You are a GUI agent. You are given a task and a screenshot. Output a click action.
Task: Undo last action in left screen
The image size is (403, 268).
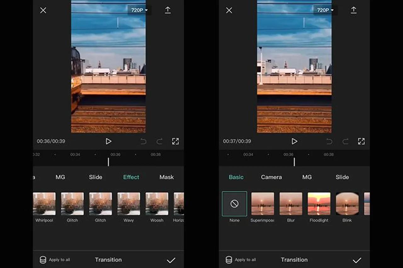143,141
